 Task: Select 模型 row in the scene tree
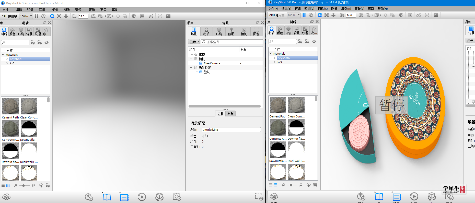(x=202, y=55)
